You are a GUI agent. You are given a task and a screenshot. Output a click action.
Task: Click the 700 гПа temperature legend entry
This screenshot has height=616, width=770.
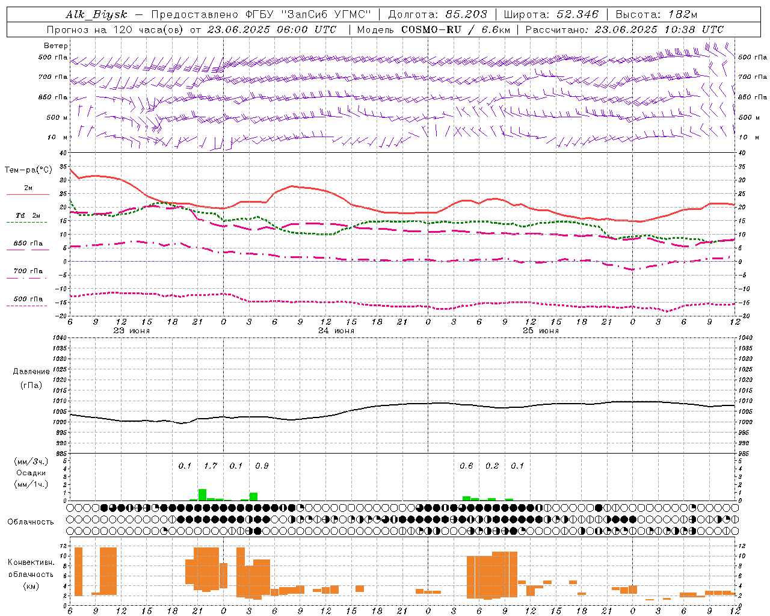[x=28, y=271]
